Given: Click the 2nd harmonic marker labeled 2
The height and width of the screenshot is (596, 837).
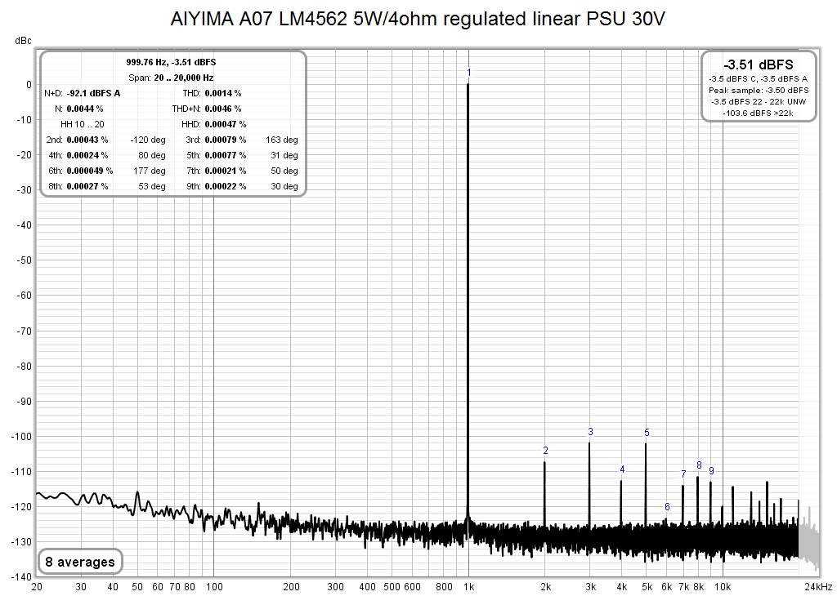Looking at the screenshot, I should click(x=545, y=451).
